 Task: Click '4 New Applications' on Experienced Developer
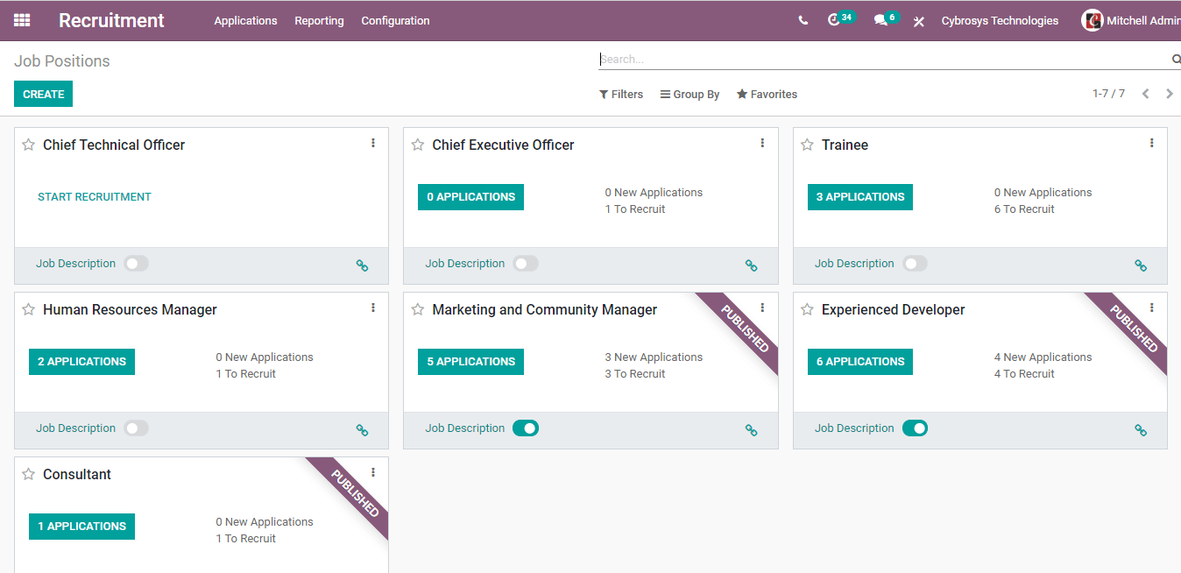tap(1043, 357)
